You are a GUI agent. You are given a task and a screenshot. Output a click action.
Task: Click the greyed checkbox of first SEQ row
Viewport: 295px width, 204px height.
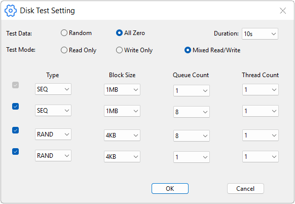[15, 85]
